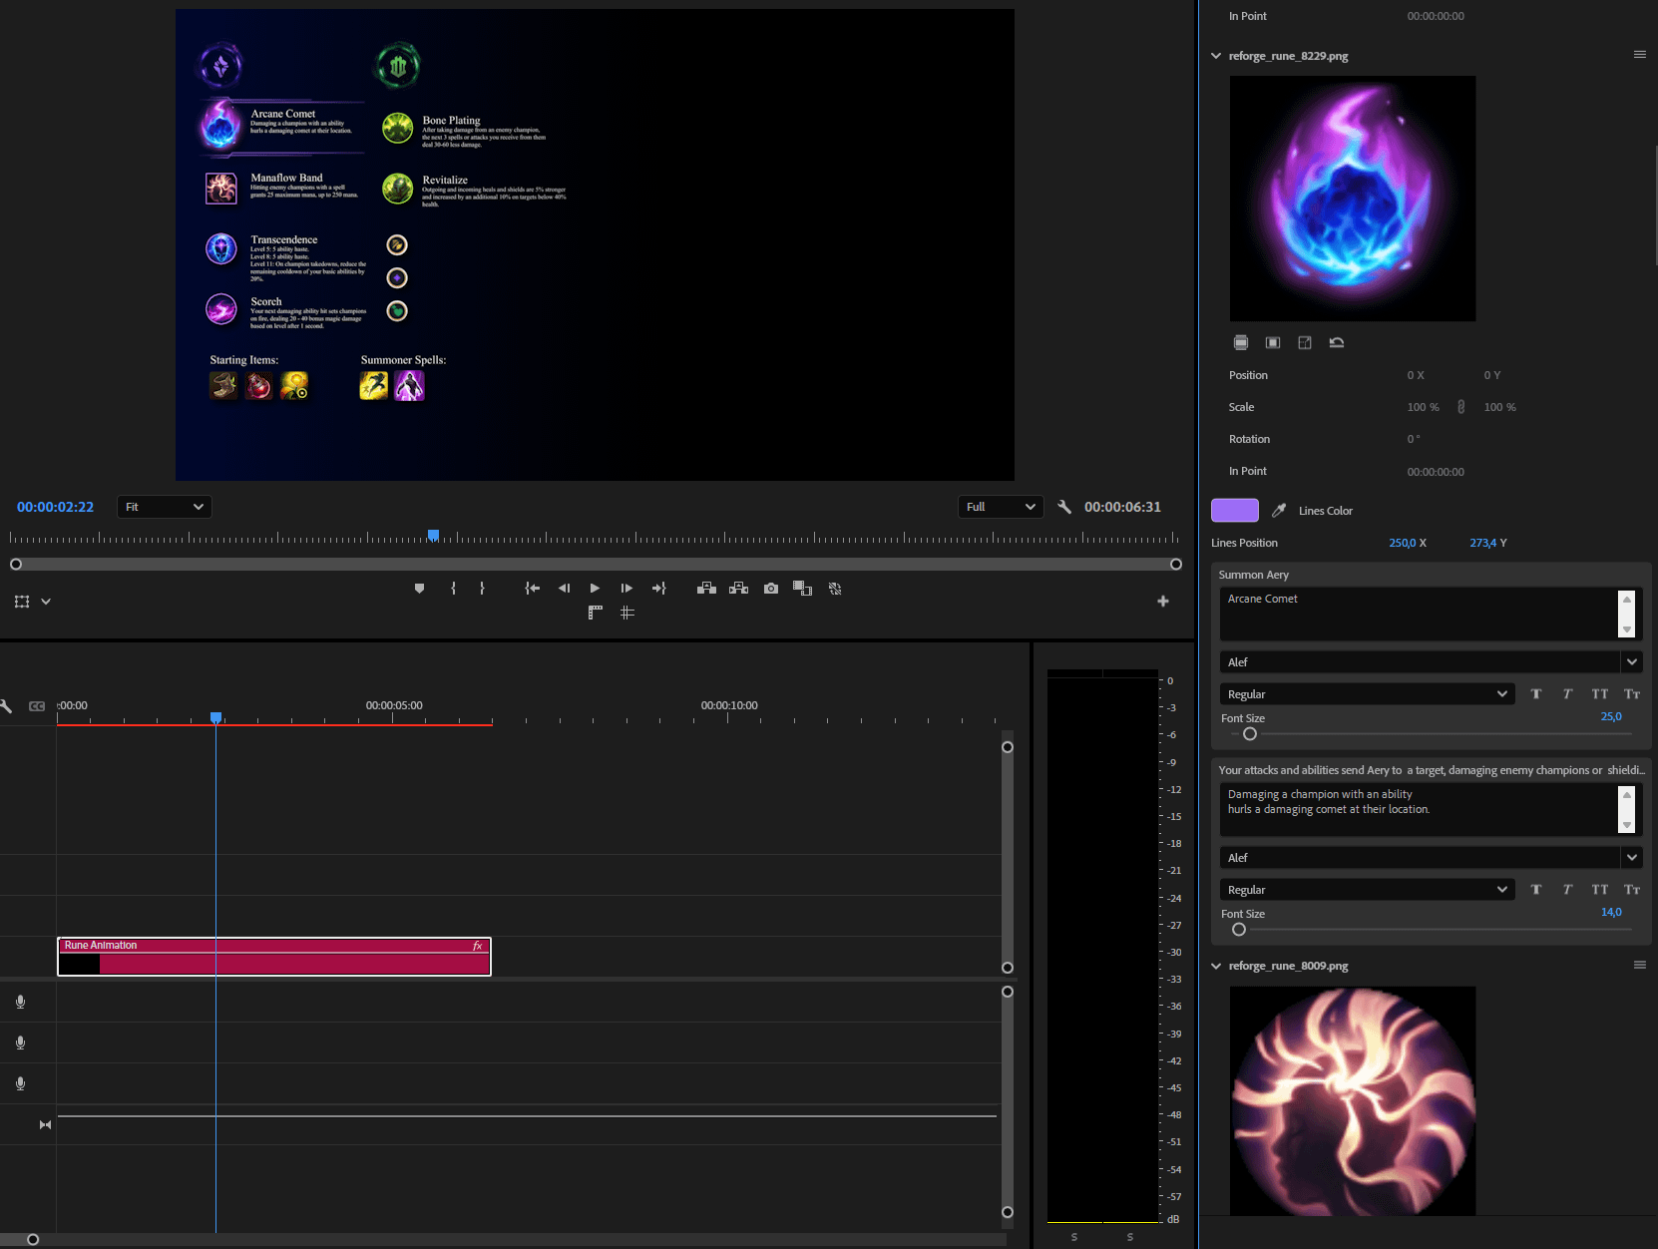Click the Export Frame camera icon
1658x1249 pixels.
(770, 589)
